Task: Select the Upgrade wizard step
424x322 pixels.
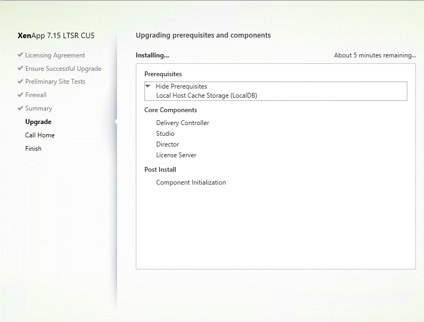Action: coord(38,122)
